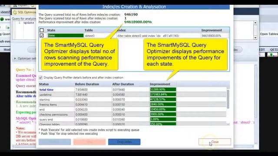Click the greyed-out Execute button
278x156 pixels.
(55, 142)
